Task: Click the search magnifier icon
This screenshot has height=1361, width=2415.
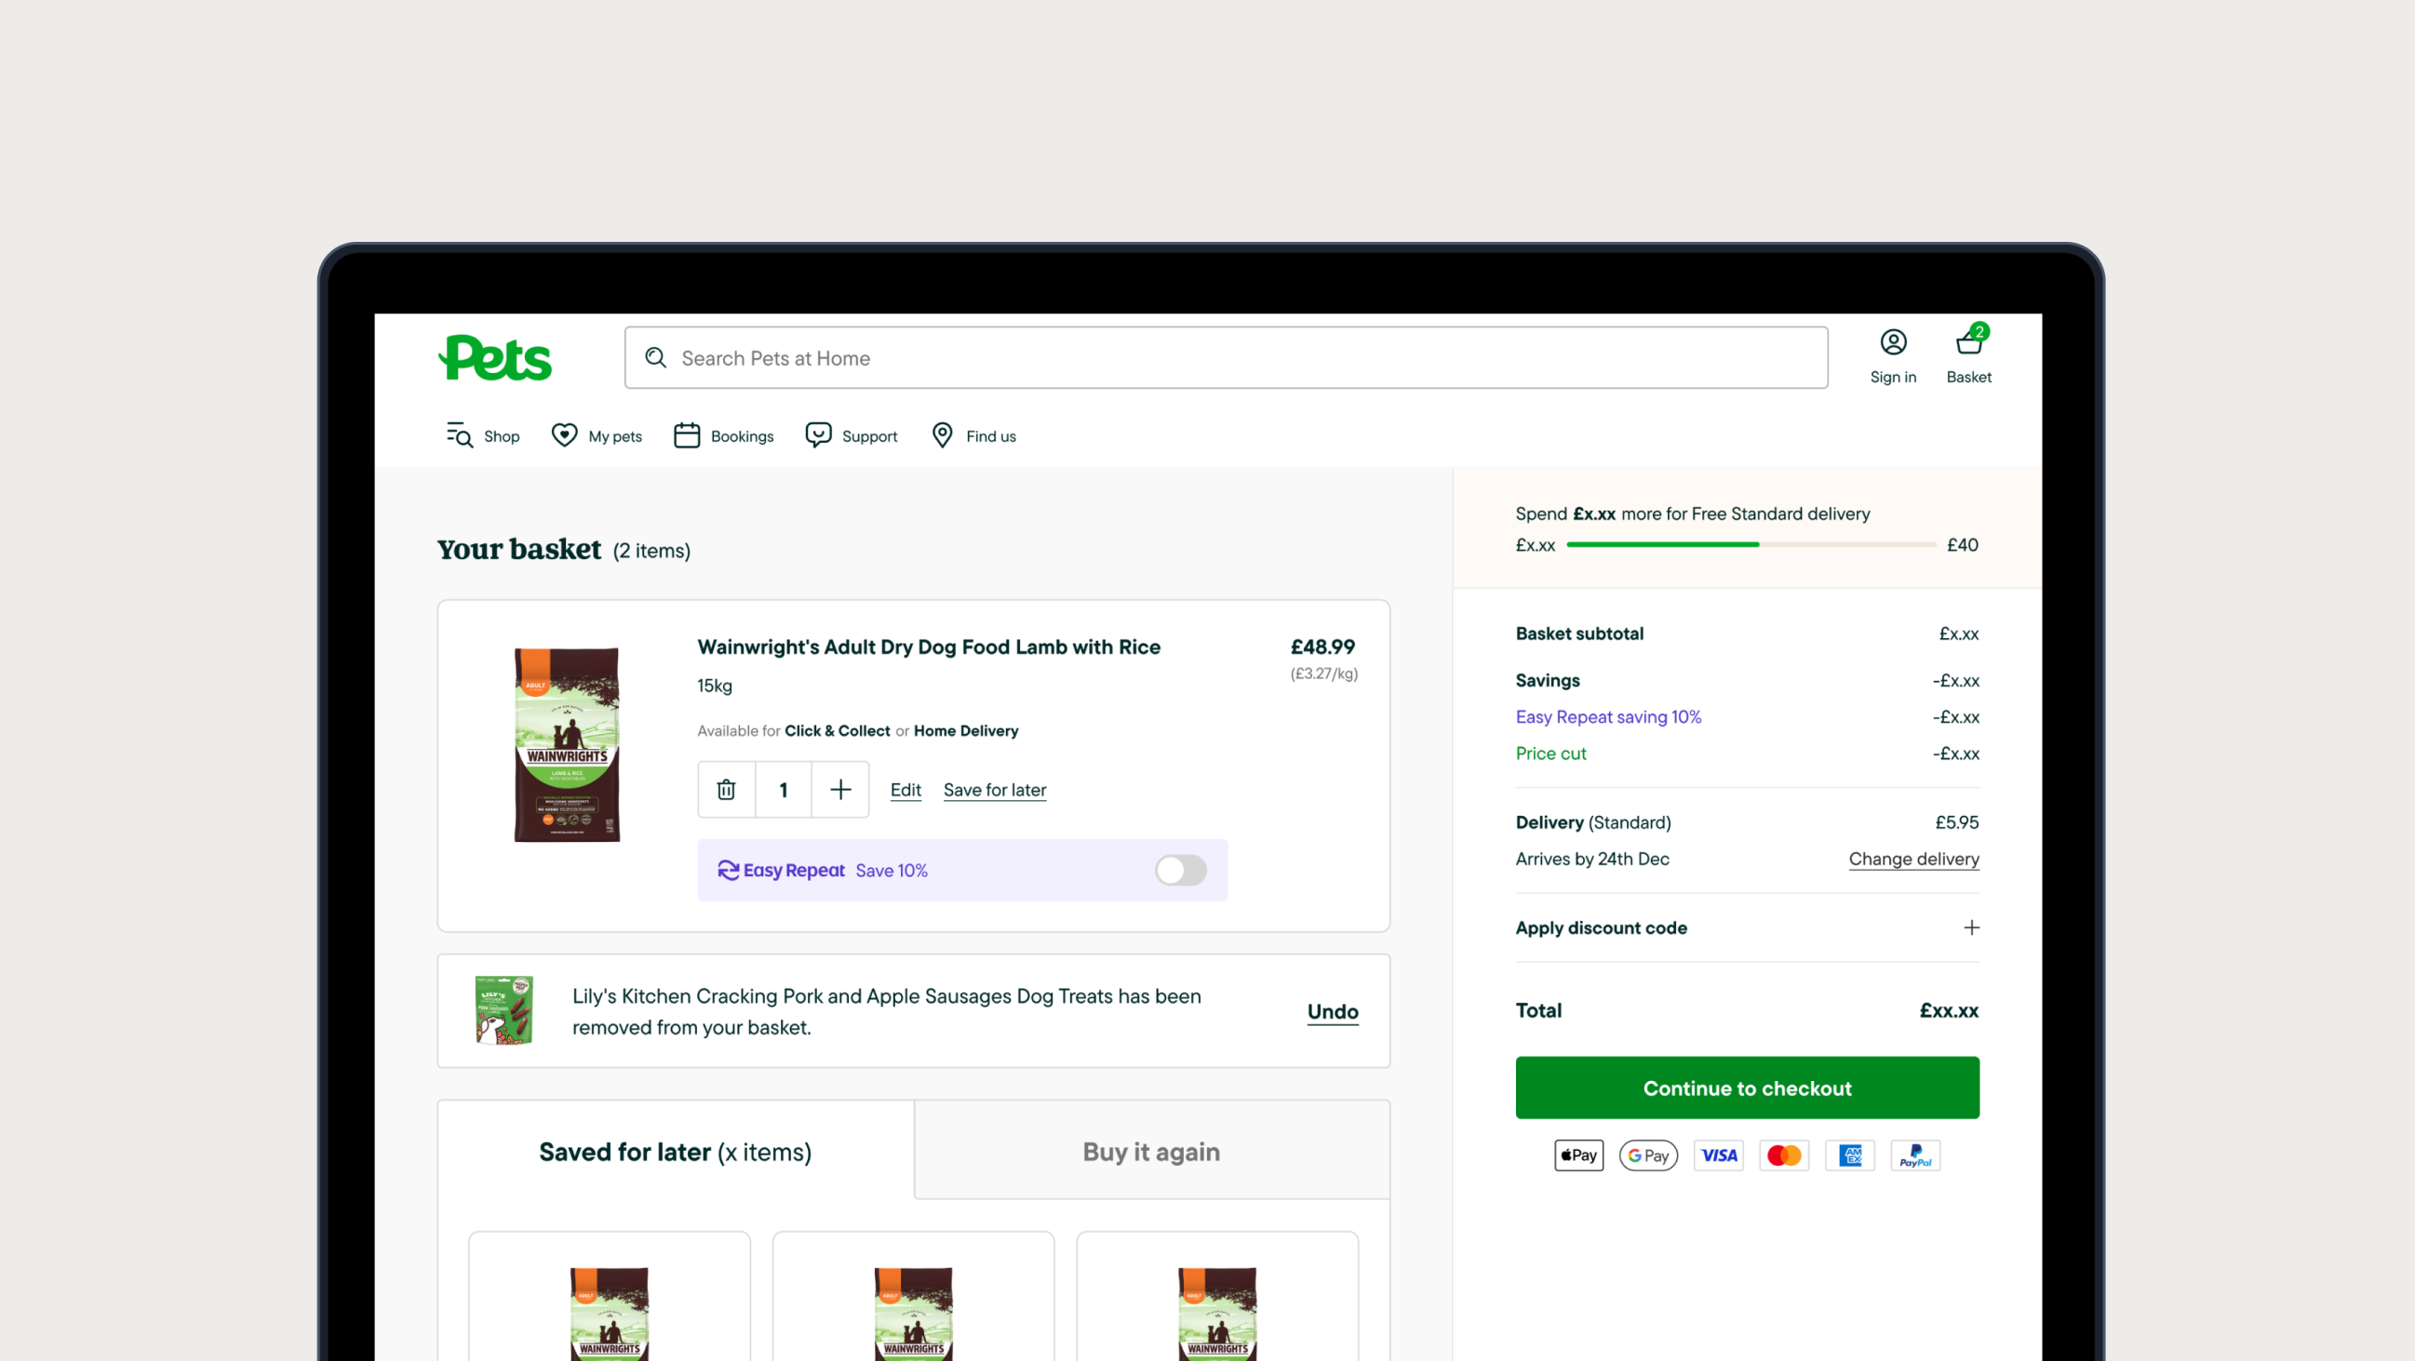Action: (654, 358)
